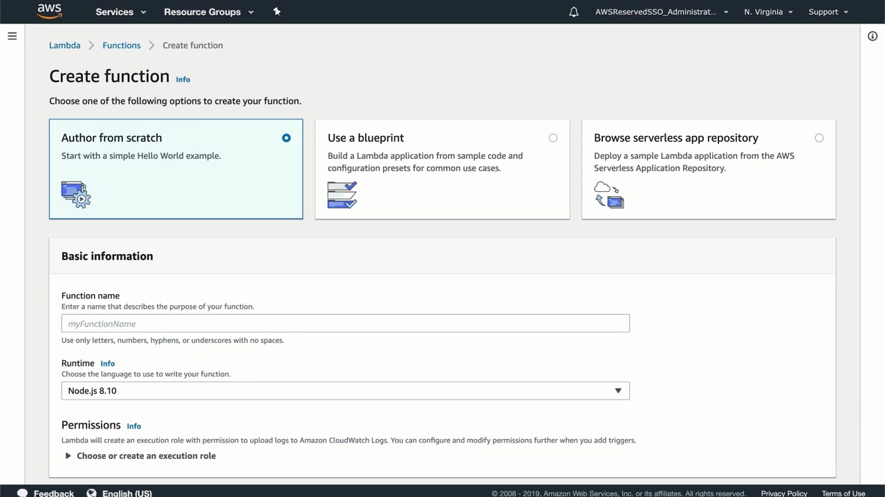The image size is (885, 497).
Task: Click the Functions breadcrumb link
Action: coord(122,46)
